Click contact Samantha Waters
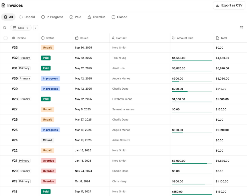Image resolution: width=247 pixels, height=196 pixels. tap(123, 109)
